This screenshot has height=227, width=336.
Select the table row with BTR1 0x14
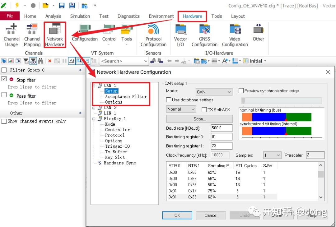pos(222,191)
